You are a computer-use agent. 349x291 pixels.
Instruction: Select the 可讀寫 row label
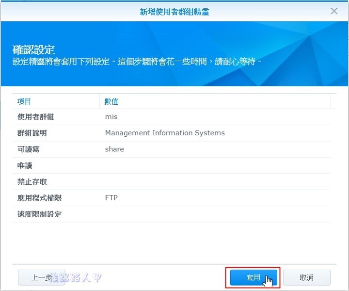coord(28,149)
